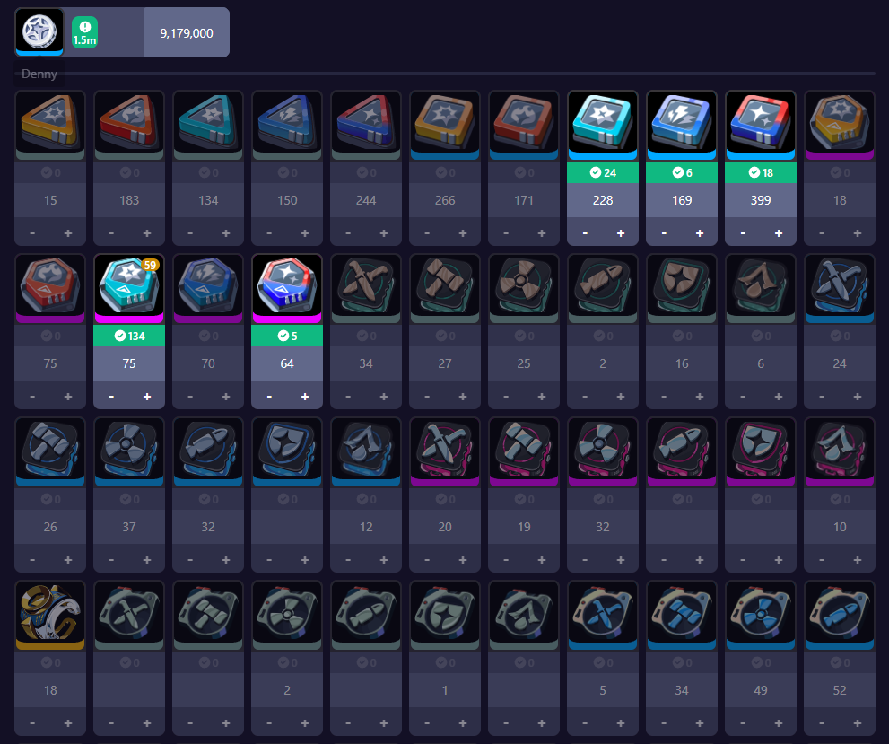Image resolution: width=889 pixels, height=744 pixels.
Task: Increase quantity for the 228 item
Action: [x=621, y=233]
